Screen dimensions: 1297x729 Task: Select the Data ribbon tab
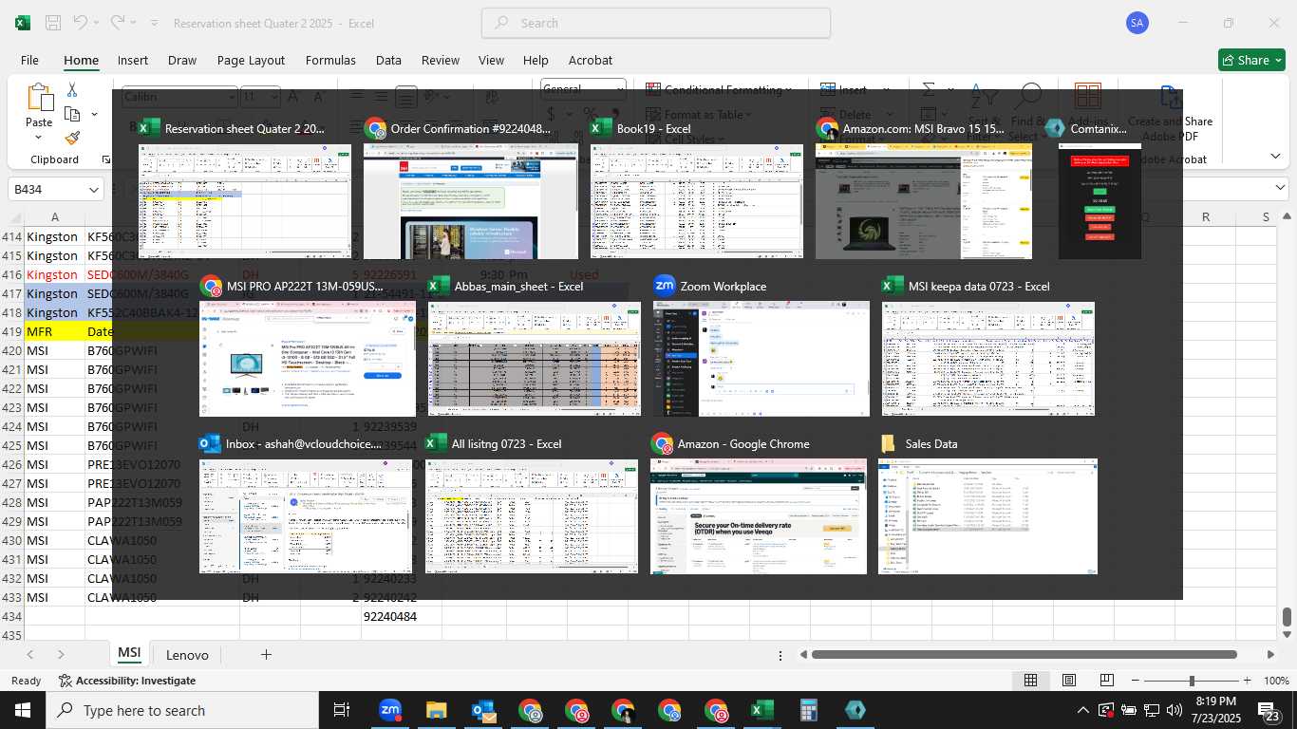tap(388, 60)
